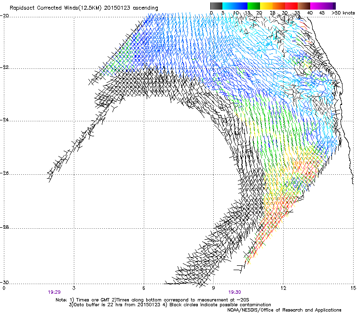Click the green 15-20 knots color swatch
Image resolution: width=357 pixels, height=313 pixels.
pos(254,6)
